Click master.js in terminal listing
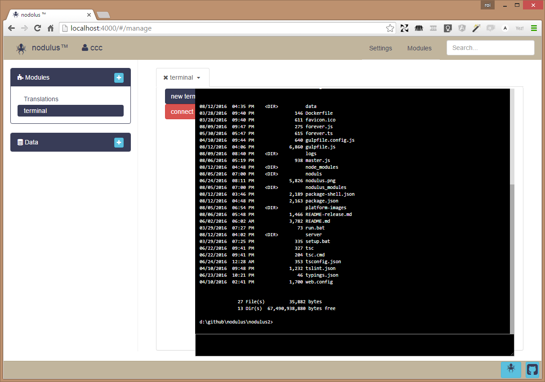Screen dimensions: 545x382 tap(317, 161)
